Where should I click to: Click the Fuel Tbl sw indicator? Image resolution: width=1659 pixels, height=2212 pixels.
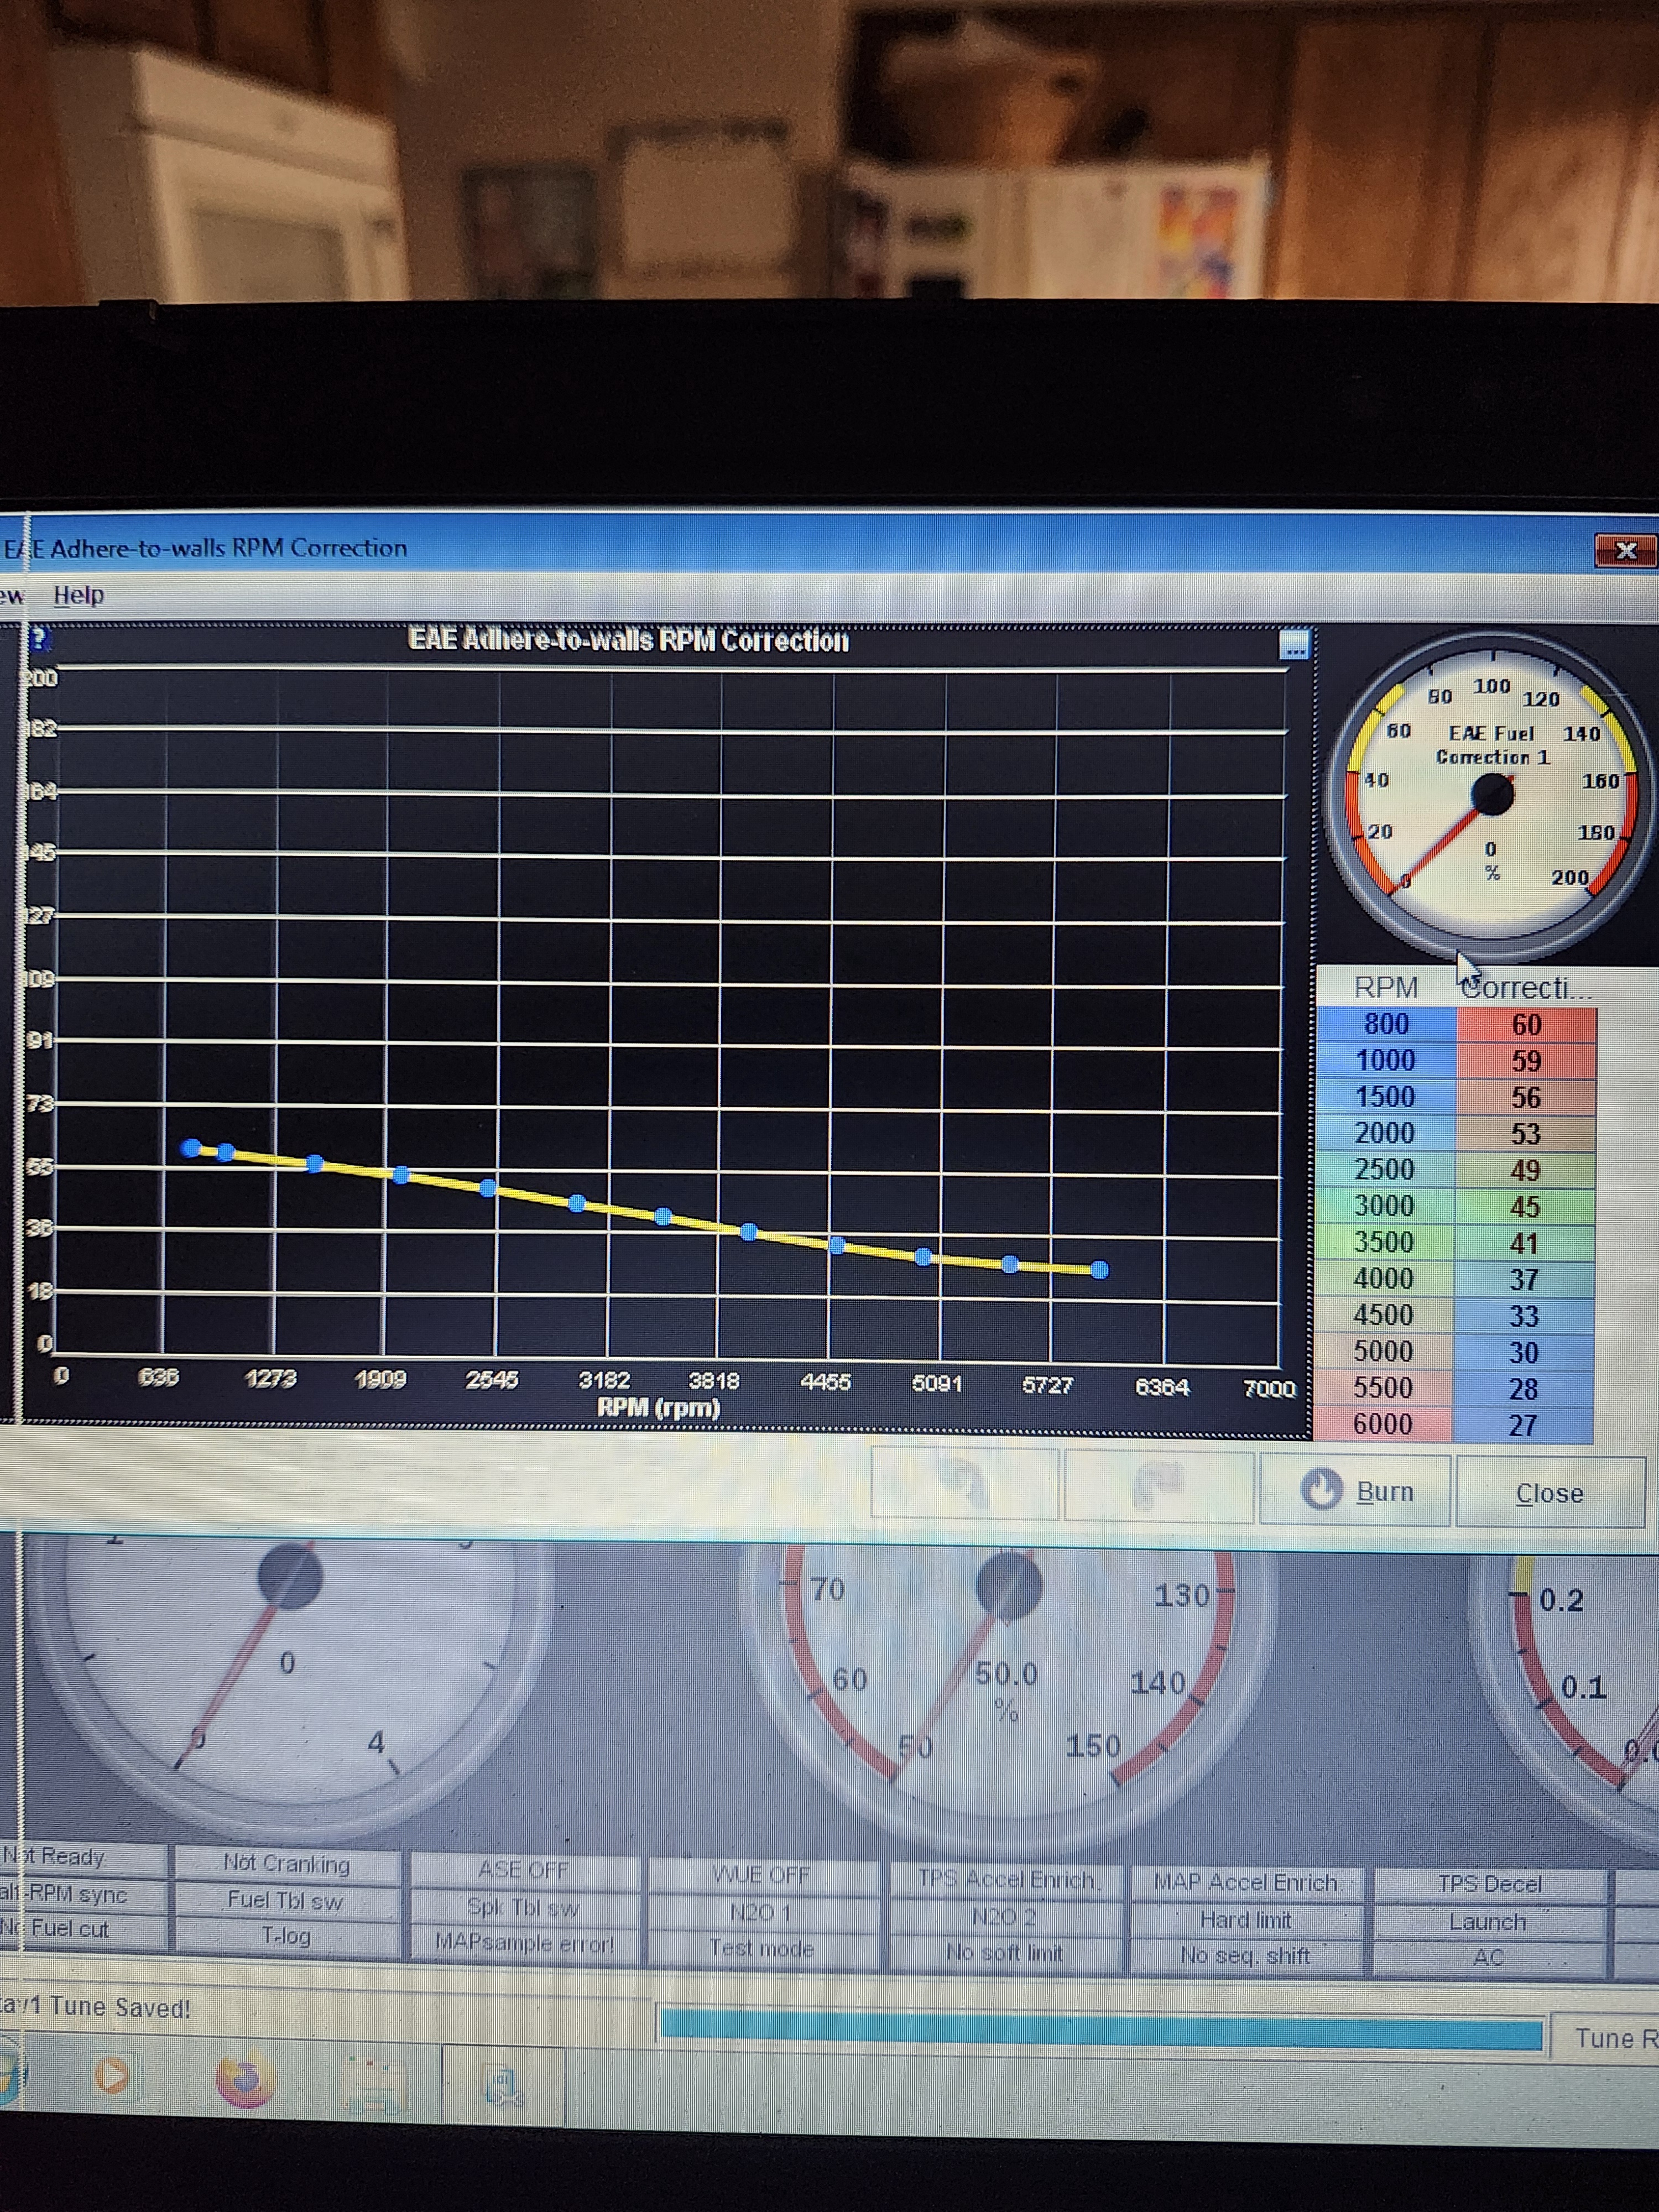pos(285,1900)
